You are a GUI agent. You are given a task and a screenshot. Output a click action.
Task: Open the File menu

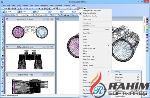click(4, 5)
